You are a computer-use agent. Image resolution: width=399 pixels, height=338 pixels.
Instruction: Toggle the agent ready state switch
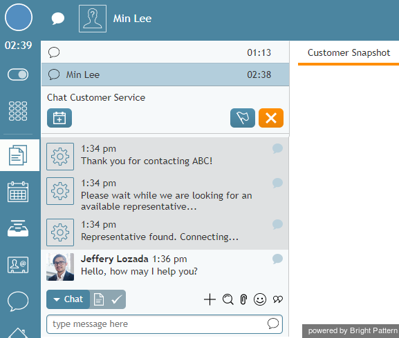pos(18,74)
